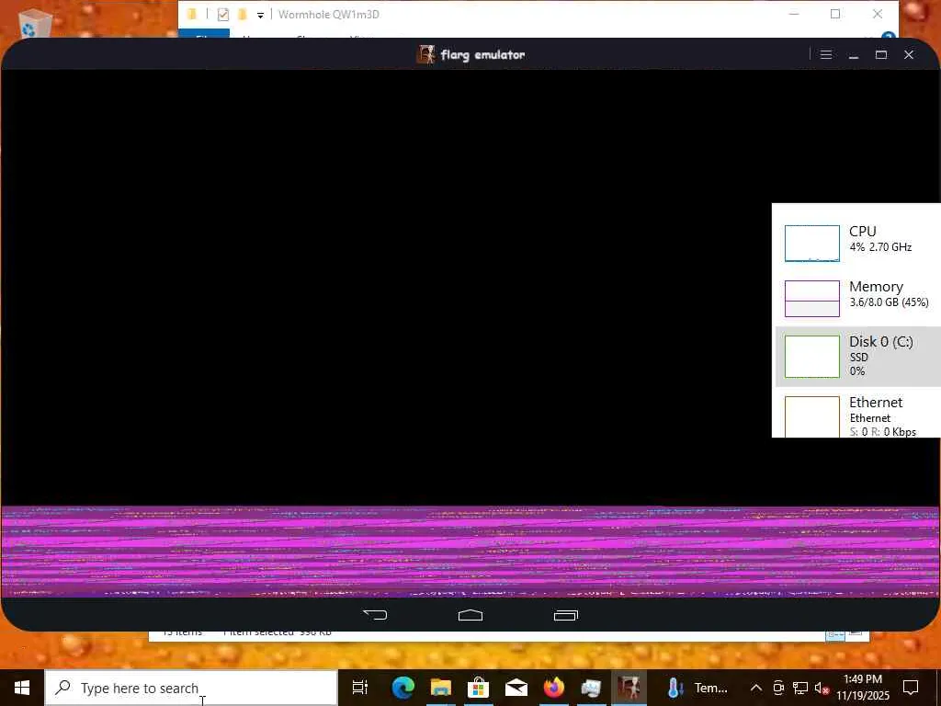941x706 pixels.
Task: Open the flarg emulator hamburger menu
Action: [x=826, y=54]
